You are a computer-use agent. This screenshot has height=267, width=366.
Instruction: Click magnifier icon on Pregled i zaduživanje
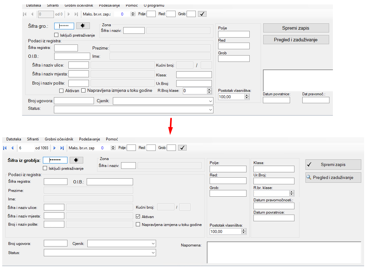pos(309,178)
